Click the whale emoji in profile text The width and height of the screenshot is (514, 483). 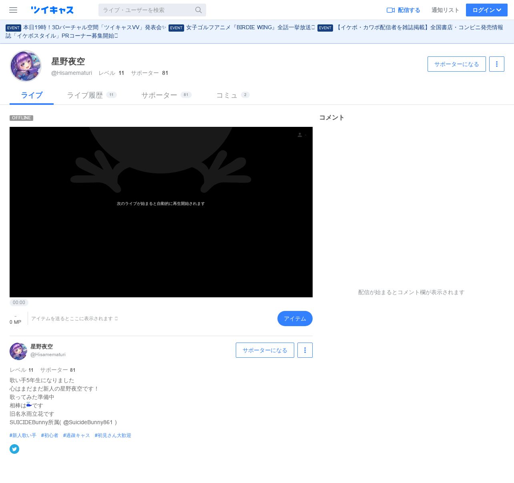(29, 405)
